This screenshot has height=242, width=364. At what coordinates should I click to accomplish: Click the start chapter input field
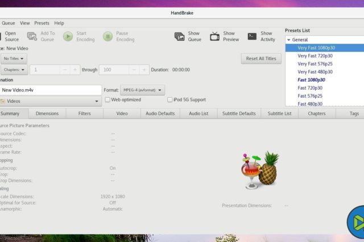coord(45,70)
